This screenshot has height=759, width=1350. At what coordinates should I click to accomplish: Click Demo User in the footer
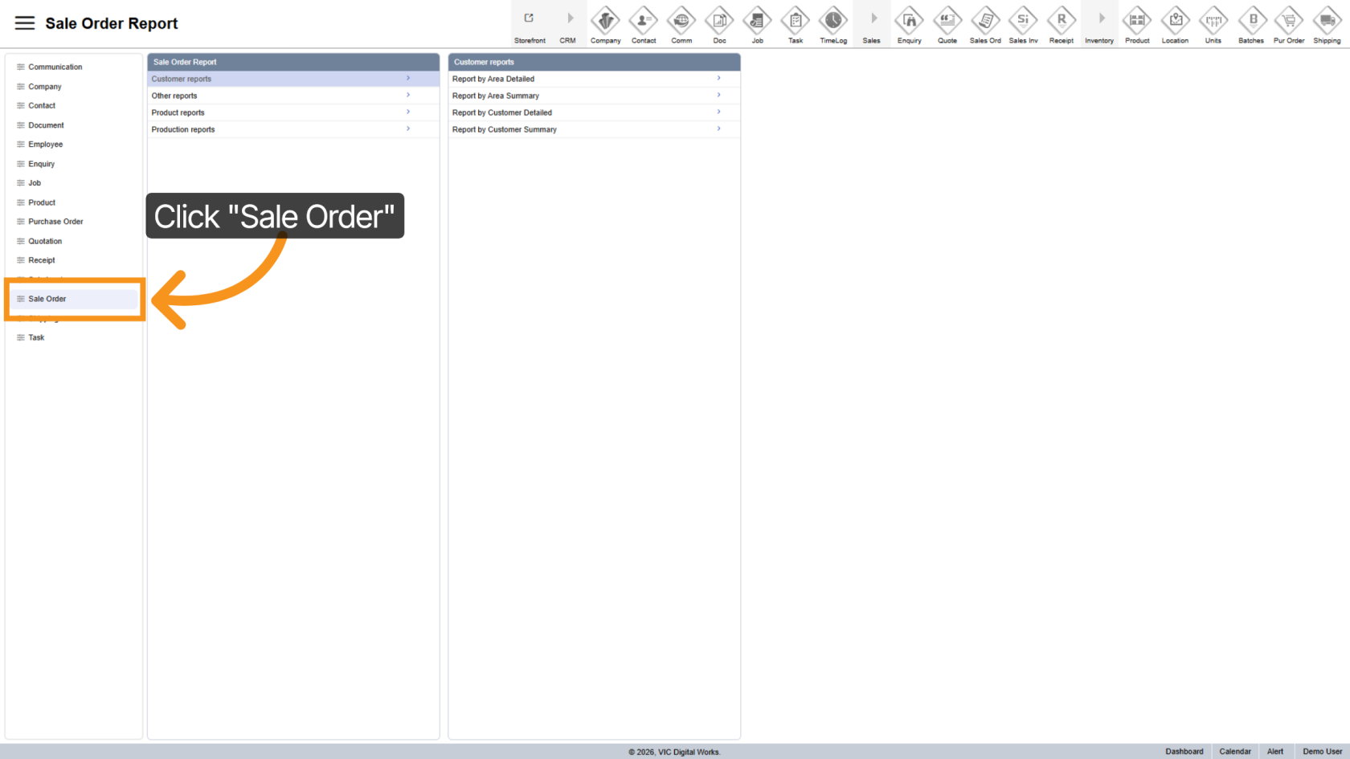pyautogui.click(x=1322, y=752)
